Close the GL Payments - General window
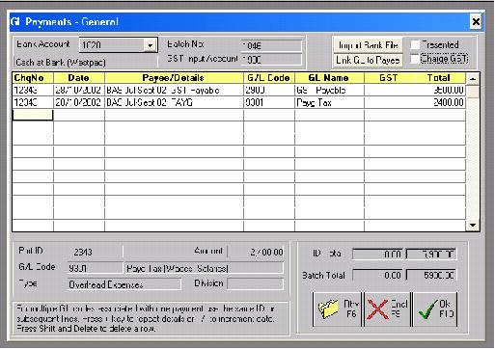The height and width of the screenshot is (349, 495). click(x=476, y=22)
